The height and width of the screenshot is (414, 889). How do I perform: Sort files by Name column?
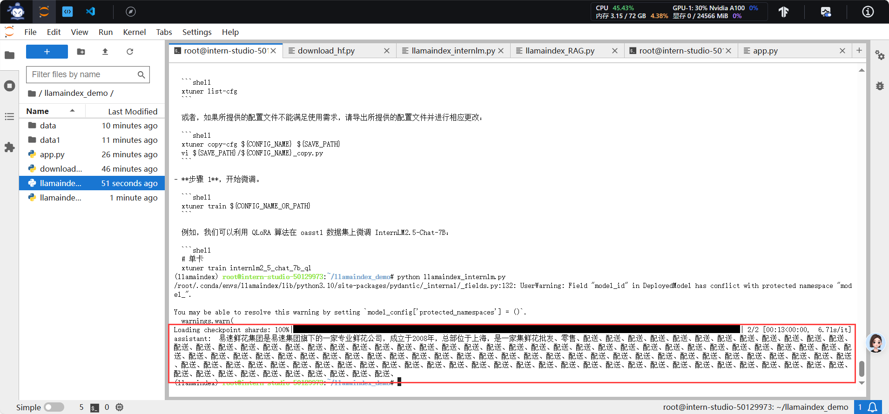click(x=51, y=111)
